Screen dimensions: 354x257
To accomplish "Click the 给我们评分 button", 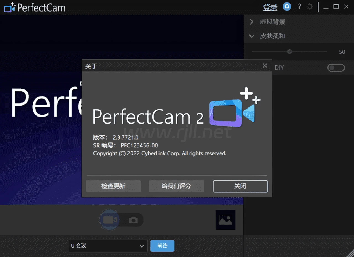I will 176,186.
